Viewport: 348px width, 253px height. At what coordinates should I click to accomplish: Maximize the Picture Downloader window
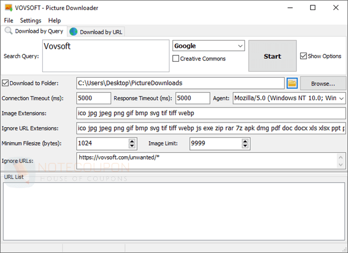(x=313, y=8)
